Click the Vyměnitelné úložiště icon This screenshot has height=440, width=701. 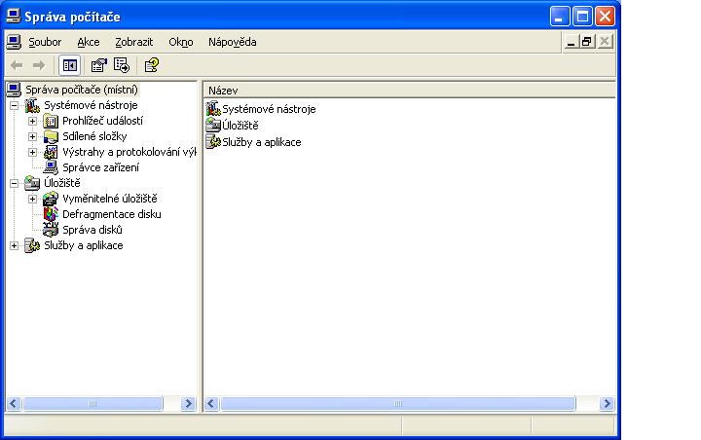pos(51,199)
